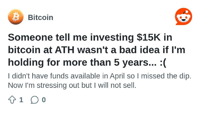
Task: Click the comment count showing 0
Action: pos(44,100)
